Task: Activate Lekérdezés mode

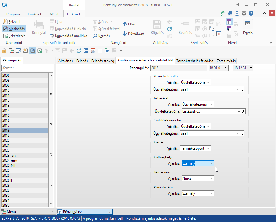Action: [x=14, y=36]
